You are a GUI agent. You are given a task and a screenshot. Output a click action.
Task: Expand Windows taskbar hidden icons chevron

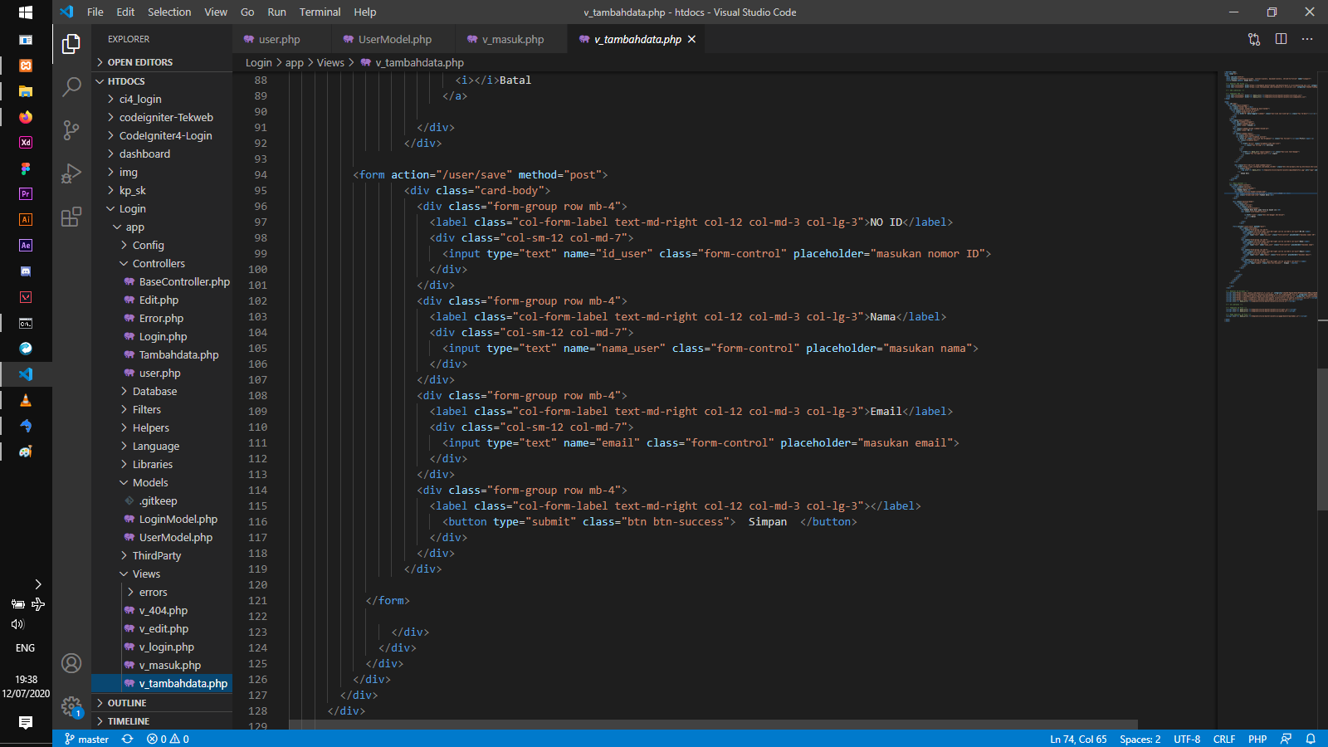click(37, 584)
